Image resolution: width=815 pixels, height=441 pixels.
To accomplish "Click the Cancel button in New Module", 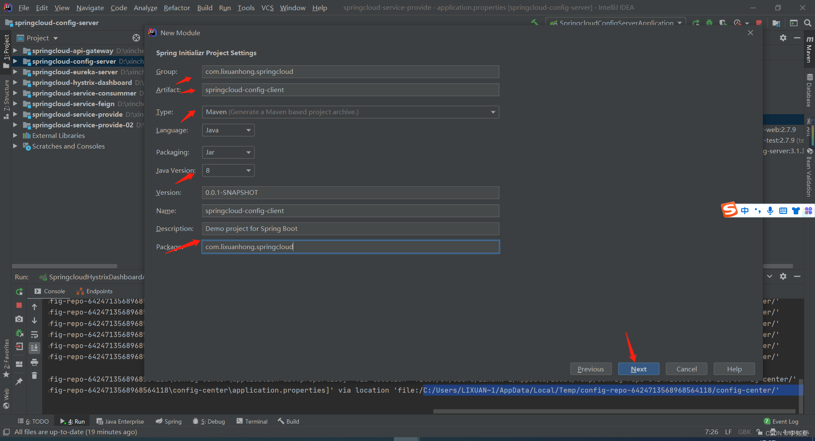I will point(686,369).
